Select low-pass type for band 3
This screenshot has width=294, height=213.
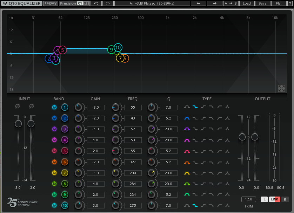pos(211,129)
